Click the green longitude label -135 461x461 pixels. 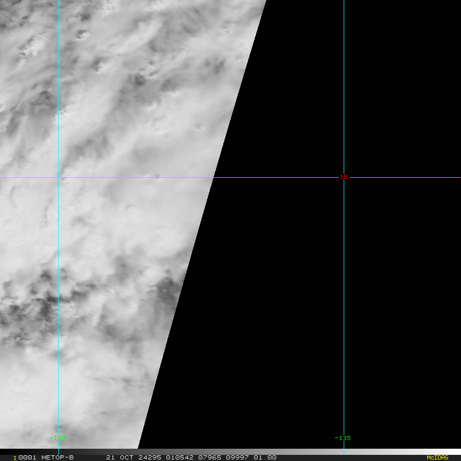point(343,438)
